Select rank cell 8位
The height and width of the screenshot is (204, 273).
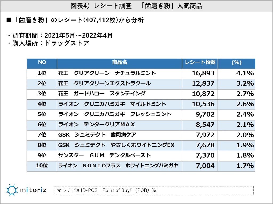tap(42, 145)
